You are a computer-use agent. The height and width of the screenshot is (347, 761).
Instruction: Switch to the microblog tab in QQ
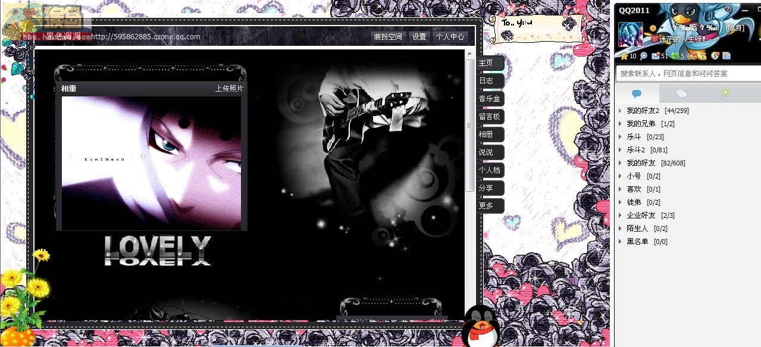tap(725, 94)
